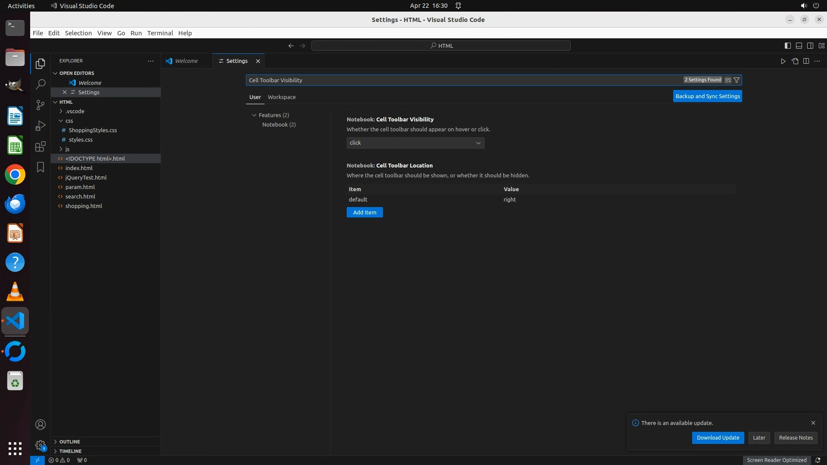Expand the js folder

[x=67, y=149]
